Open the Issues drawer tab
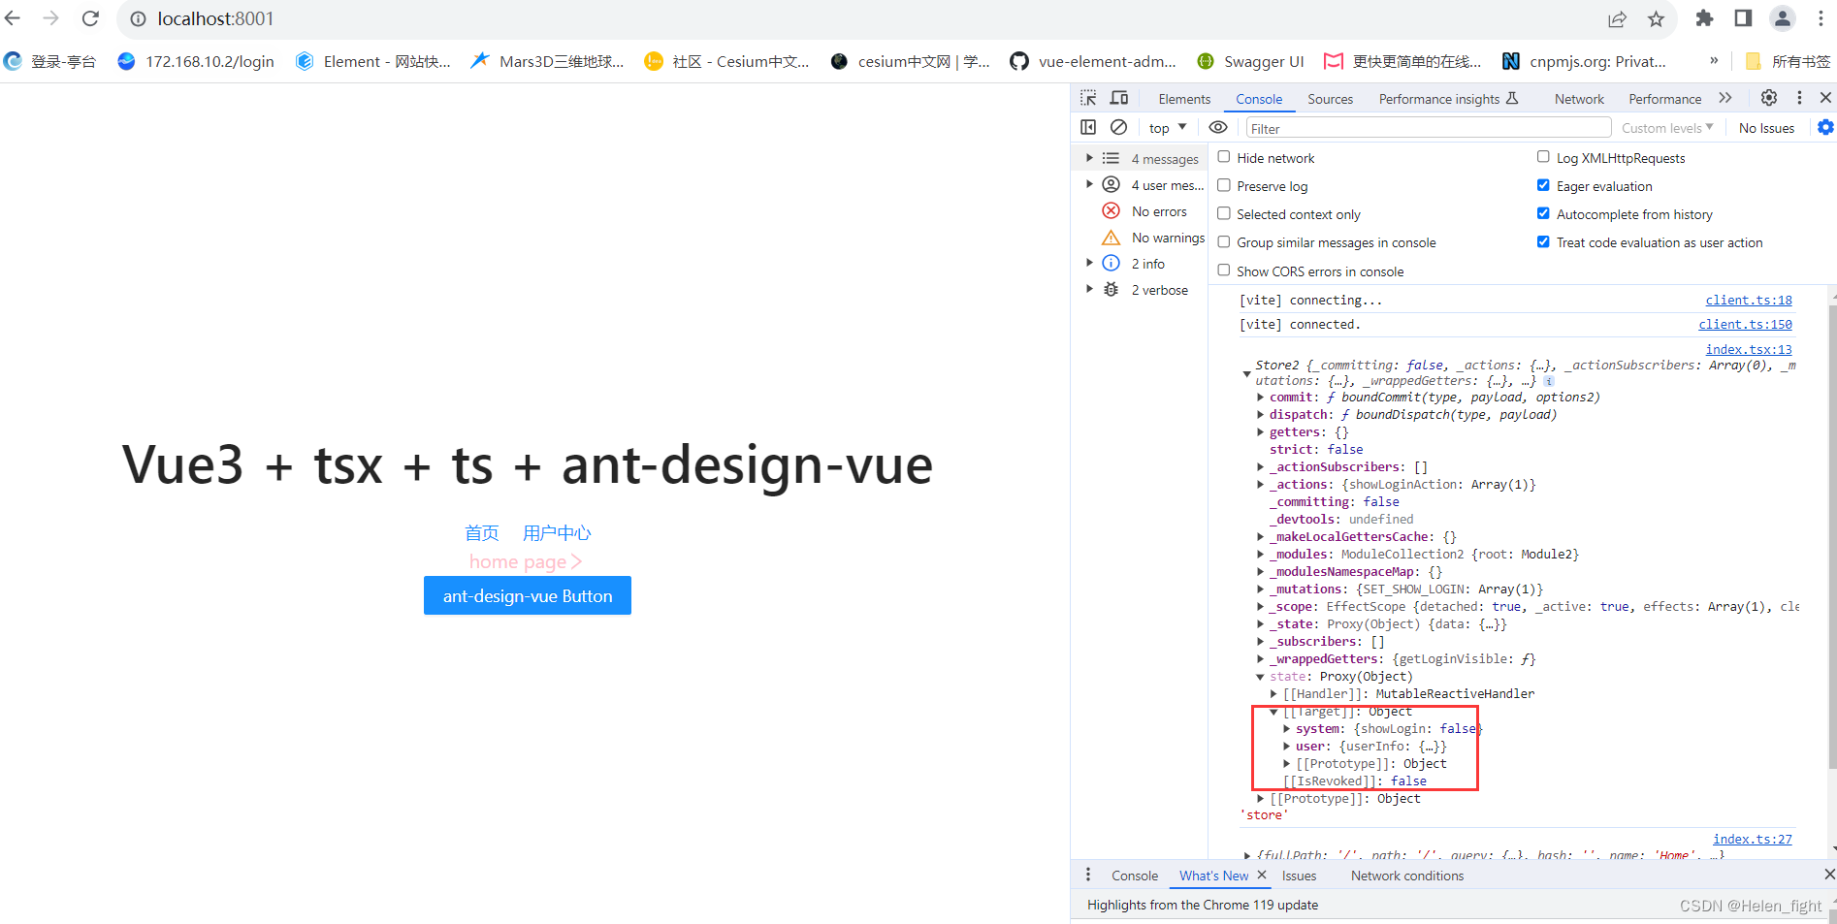Screen dimensions: 1837x924 click(1299, 876)
